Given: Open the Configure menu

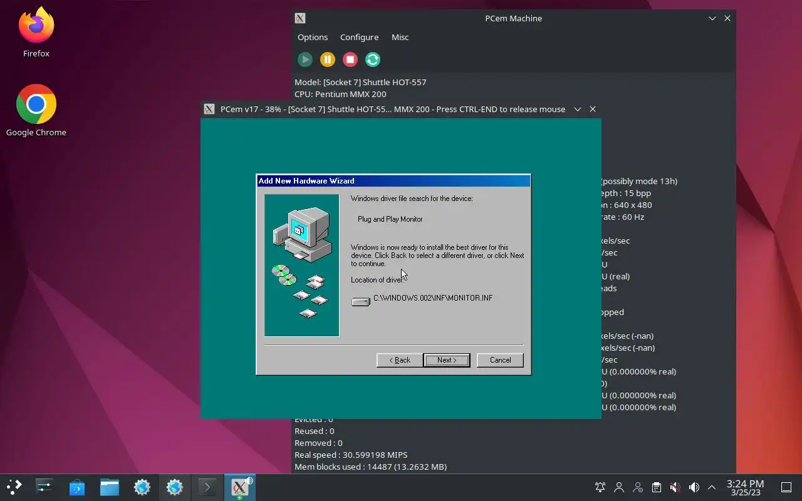Looking at the screenshot, I should pyautogui.click(x=359, y=37).
